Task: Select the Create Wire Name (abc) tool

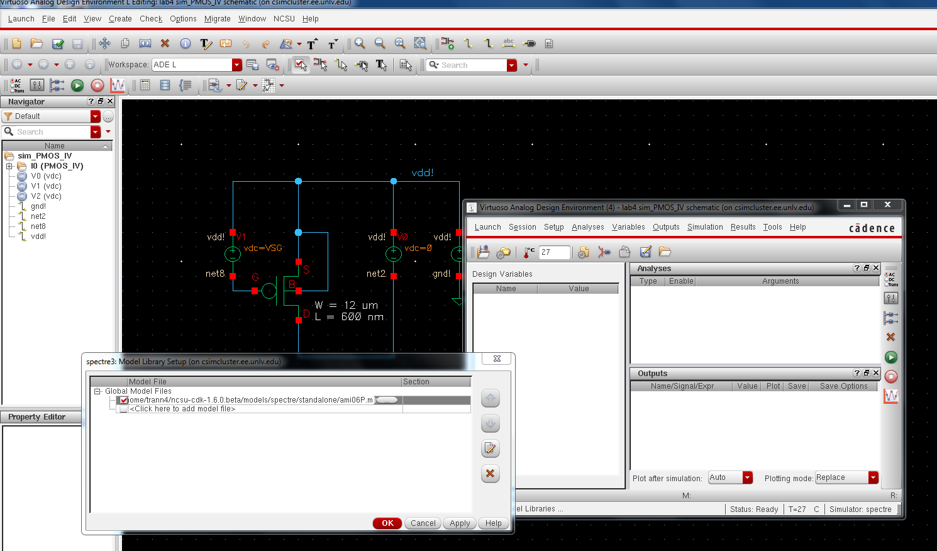Action: [x=509, y=43]
